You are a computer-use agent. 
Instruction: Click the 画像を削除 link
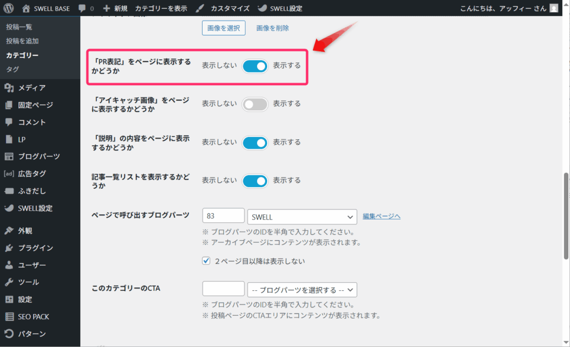point(273,28)
